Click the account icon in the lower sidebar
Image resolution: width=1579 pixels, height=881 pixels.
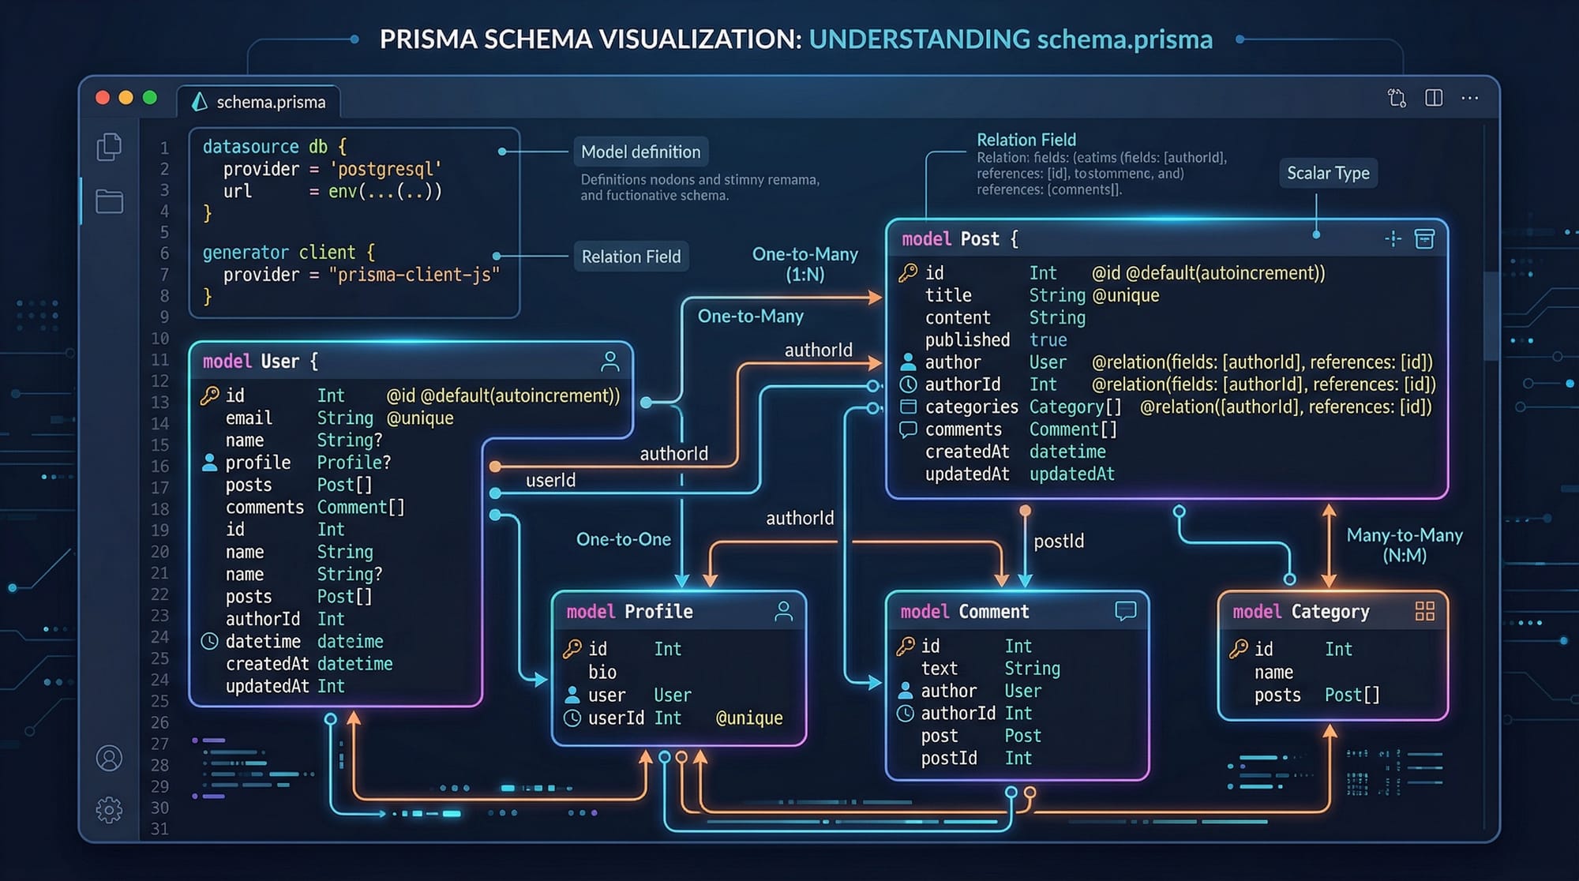click(108, 758)
